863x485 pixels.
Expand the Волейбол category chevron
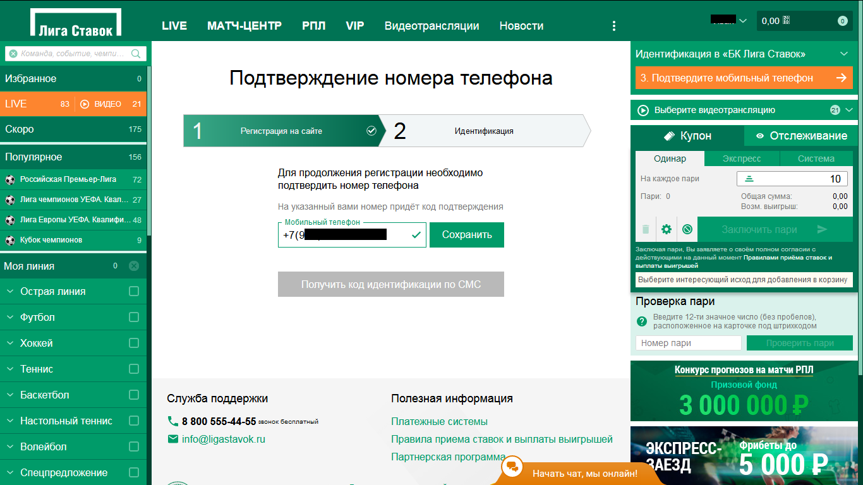[9, 446]
